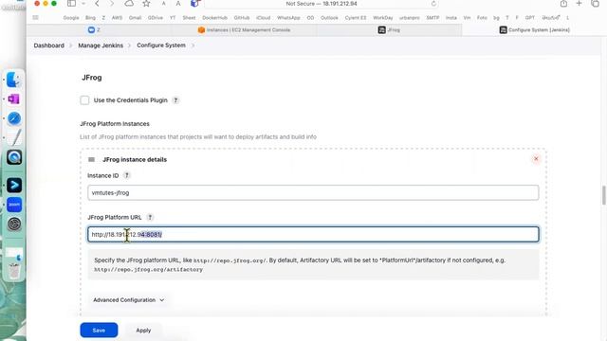Image resolution: width=607 pixels, height=341 pixels.
Task: Open QuickTime Player from the Dock
Action: 14,157
